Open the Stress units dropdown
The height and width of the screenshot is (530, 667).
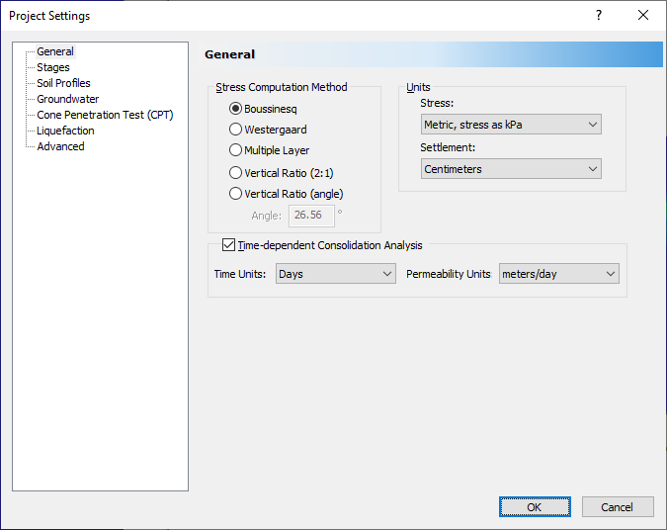click(x=511, y=125)
